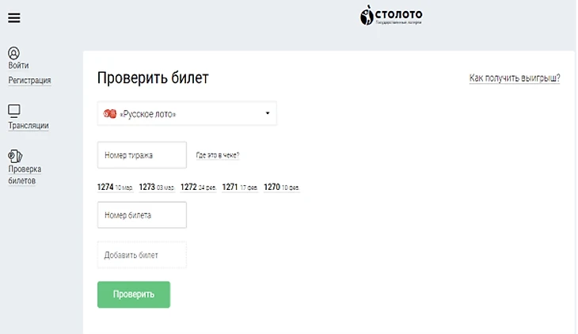Open Трансляции section
This screenshot has height=334, width=578.
[x=29, y=125]
